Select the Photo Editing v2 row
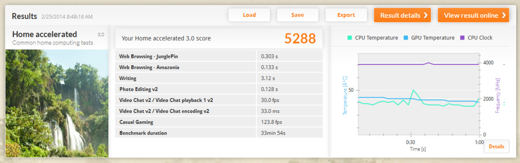 219,89
